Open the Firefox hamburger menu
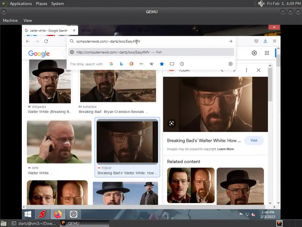The image size is (302, 227). click(275, 41)
